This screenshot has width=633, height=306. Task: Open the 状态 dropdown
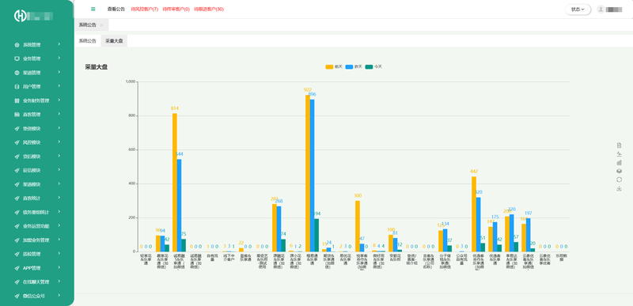pyautogui.click(x=578, y=9)
